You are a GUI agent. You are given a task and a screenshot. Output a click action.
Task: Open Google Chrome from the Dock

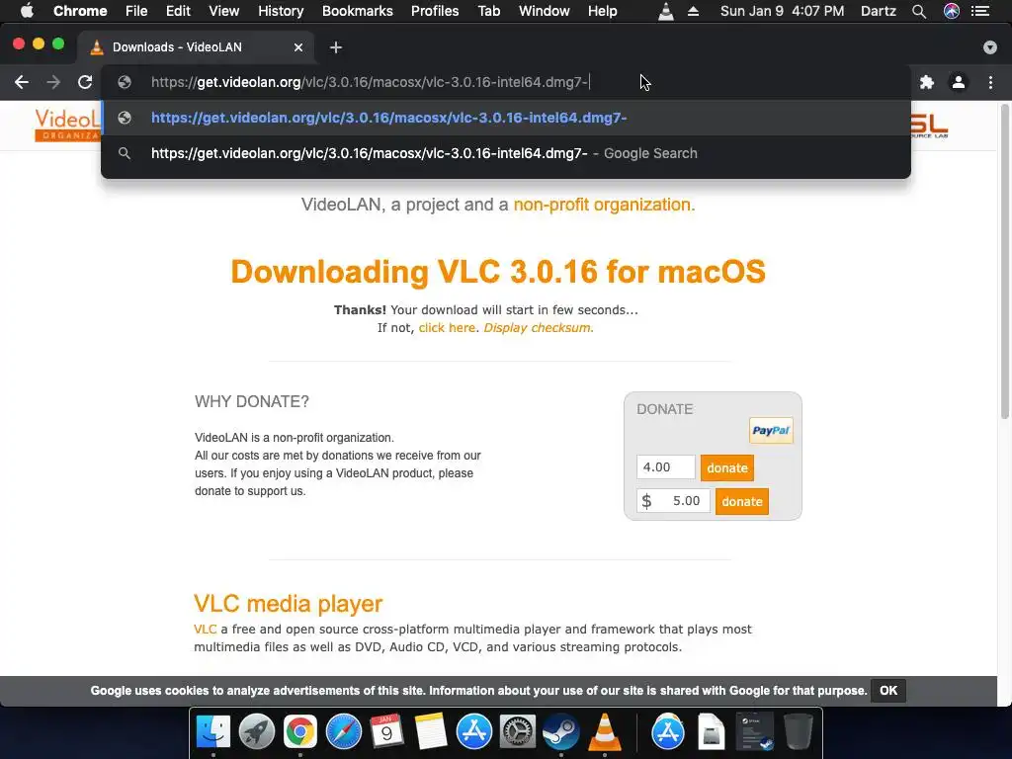(300, 732)
